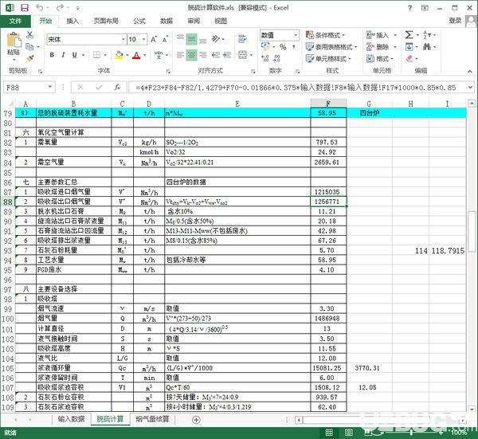
Task: Open the 输入数据 sheet tab
Action: 71,419
